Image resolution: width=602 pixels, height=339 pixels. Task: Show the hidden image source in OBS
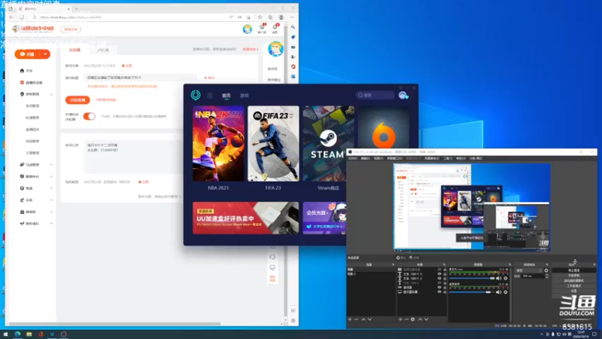tap(439, 270)
